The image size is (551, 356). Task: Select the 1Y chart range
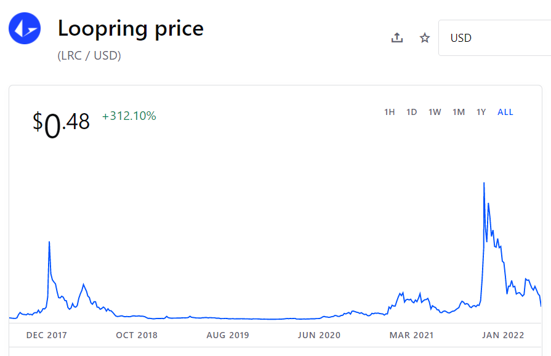tap(481, 112)
